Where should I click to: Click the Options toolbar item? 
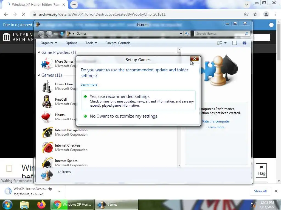coord(71,43)
